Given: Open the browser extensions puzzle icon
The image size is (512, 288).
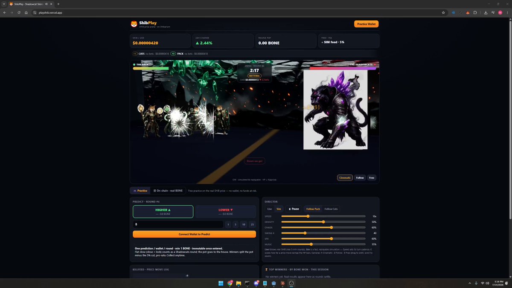Looking at the screenshot, I should point(475,12).
